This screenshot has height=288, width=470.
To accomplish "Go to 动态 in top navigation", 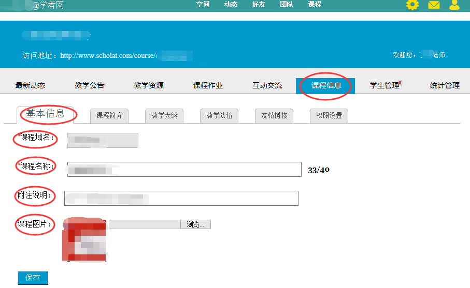I will click(231, 5).
